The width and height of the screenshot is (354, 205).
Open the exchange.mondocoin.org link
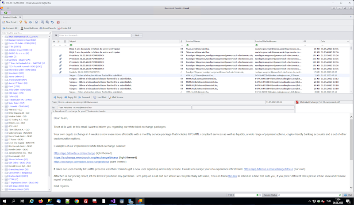click(x=86, y=158)
